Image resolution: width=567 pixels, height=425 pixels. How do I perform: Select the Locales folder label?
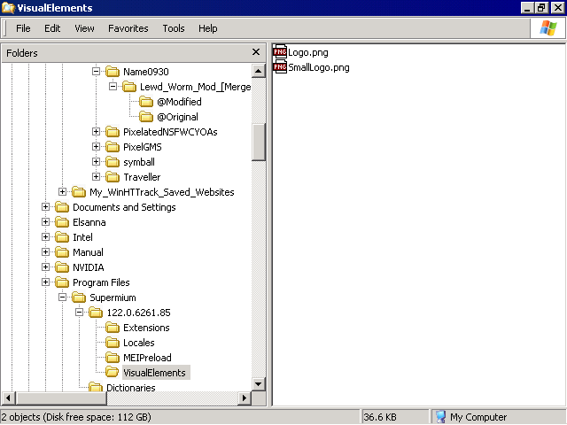pyautogui.click(x=139, y=343)
